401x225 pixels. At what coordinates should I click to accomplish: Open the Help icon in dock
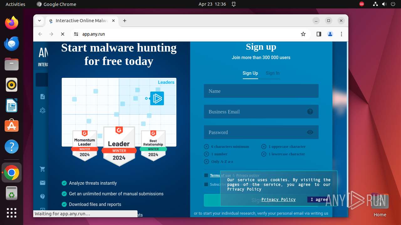12,147
